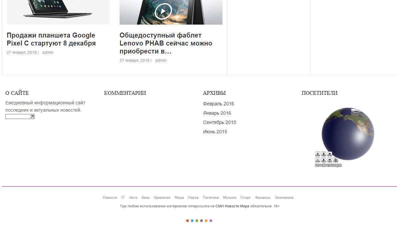Image resolution: width=397 pixels, height=227 pixels.
Task: Open the Февраль 2016 archive
Action: point(218,104)
